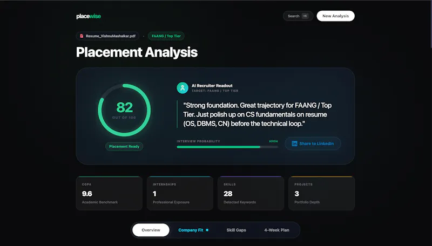
Task: Click the HIGH probability label
Action: coord(274,141)
